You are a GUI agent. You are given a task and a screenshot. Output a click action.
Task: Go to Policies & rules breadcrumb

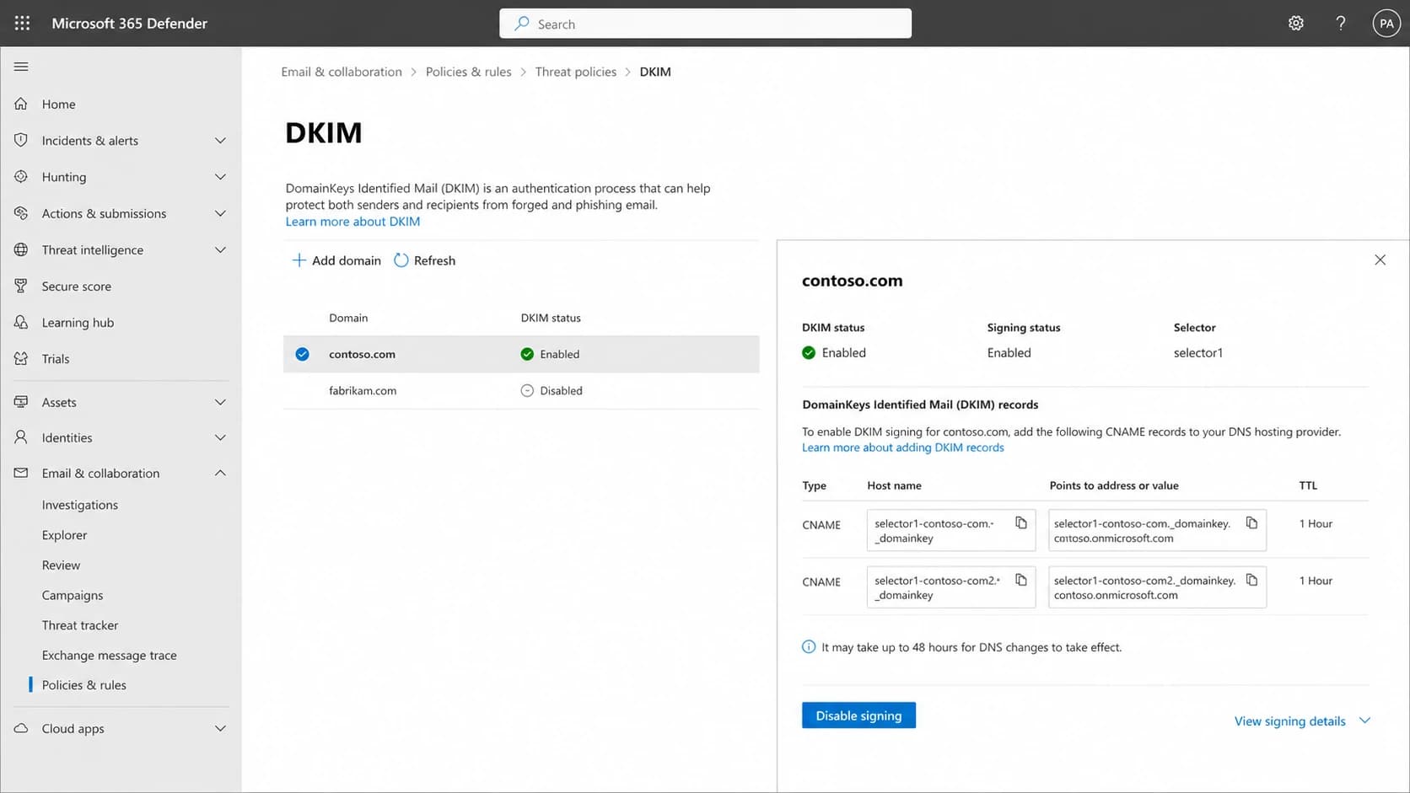[x=469, y=72]
